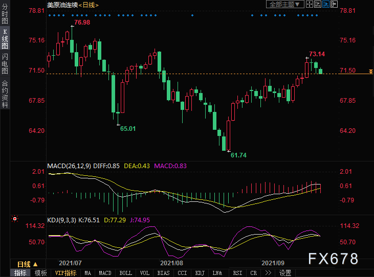Click the 76.98 high price label

tap(82, 22)
